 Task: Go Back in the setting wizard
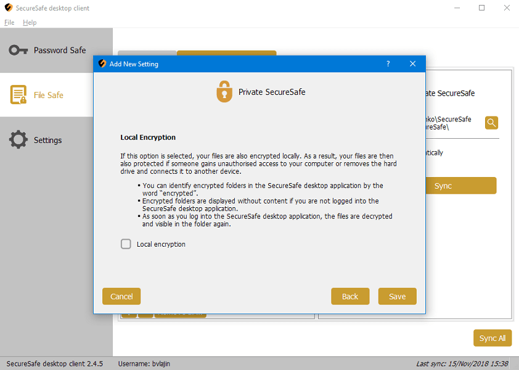350,296
